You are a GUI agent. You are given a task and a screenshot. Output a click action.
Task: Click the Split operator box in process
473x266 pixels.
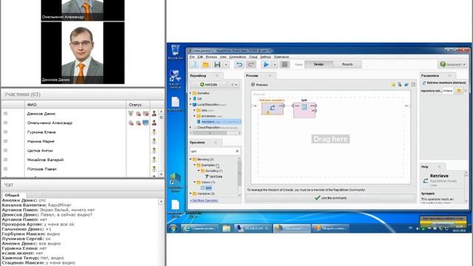pos(304,110)
